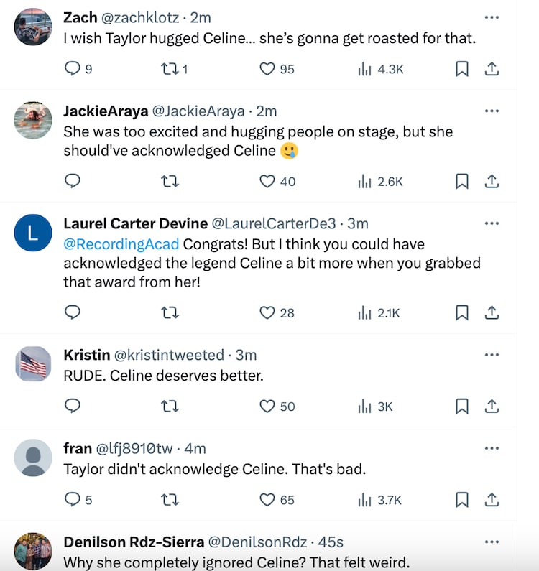Expand the three-dot menu on Kristin's tweet
539x571 pixels.
coord(492,355)
